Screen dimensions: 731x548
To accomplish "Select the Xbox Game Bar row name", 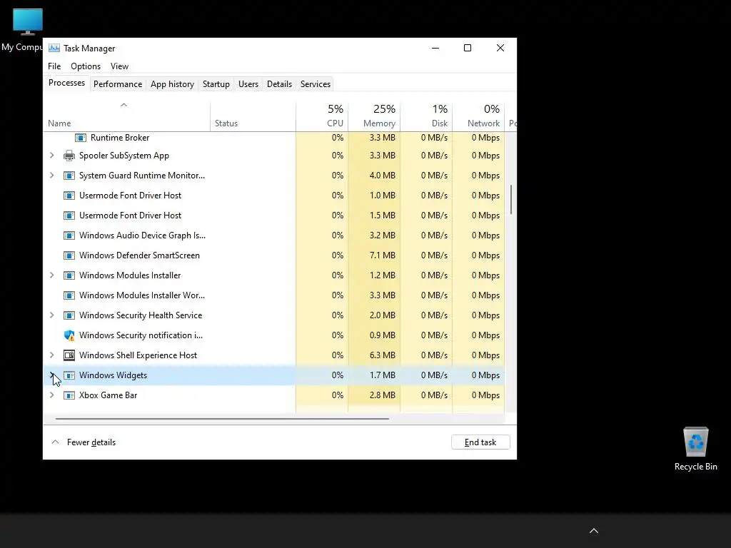I will tap(108, 395).
